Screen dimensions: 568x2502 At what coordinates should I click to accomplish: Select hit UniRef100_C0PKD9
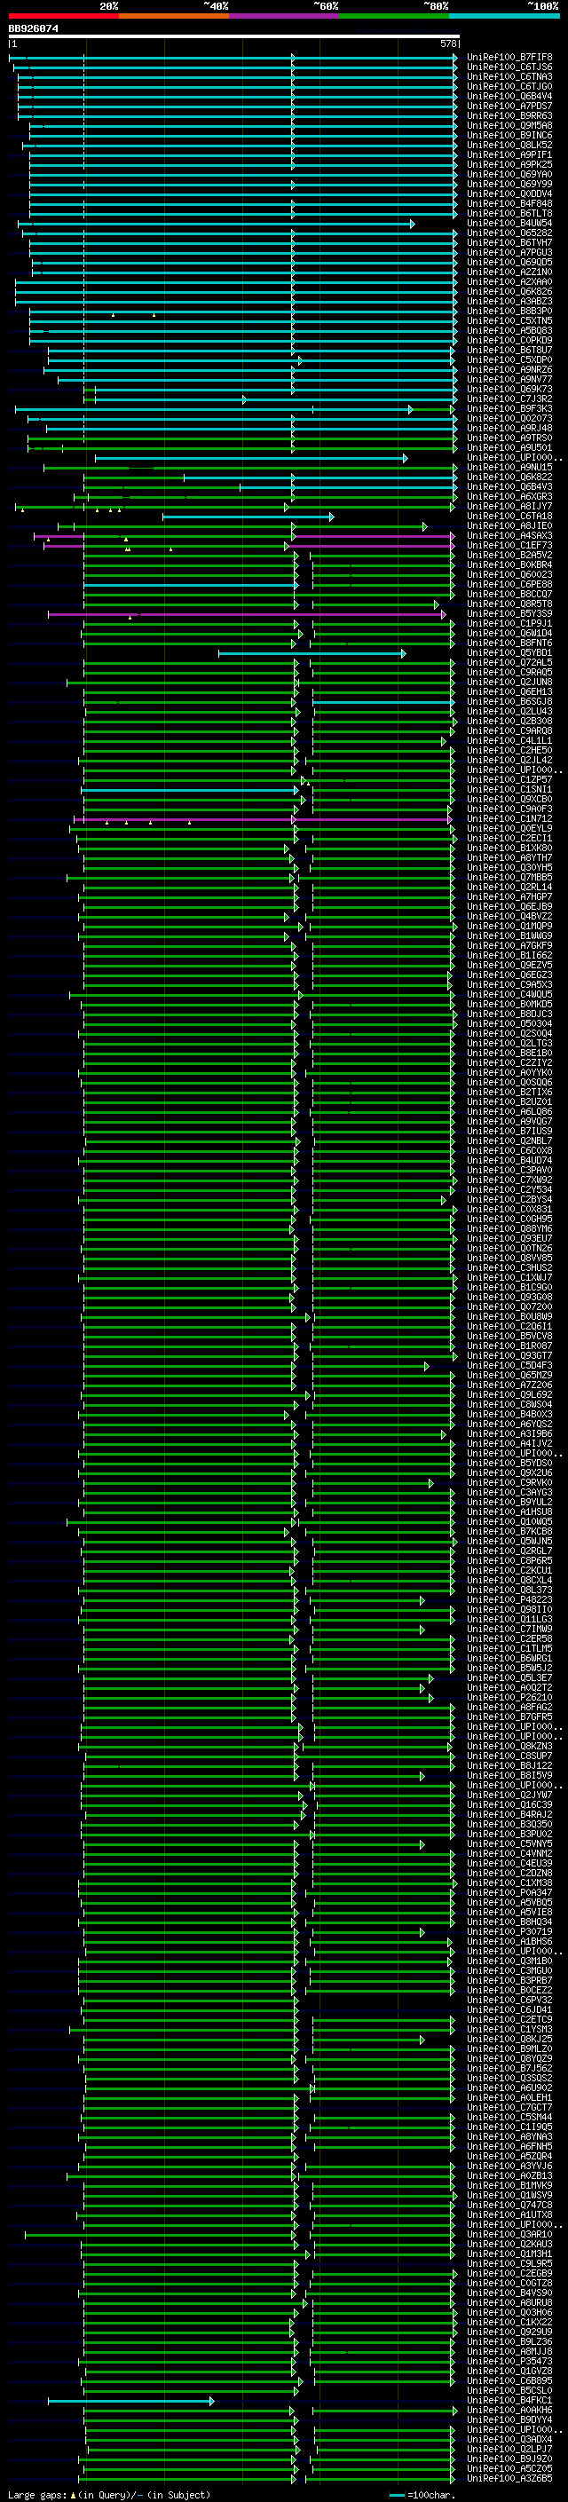pos(509,341)
